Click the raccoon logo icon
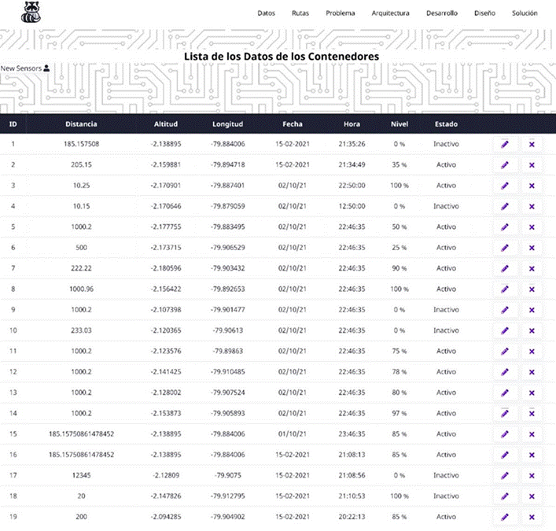556x531 pixels. [x=32, y=12]
